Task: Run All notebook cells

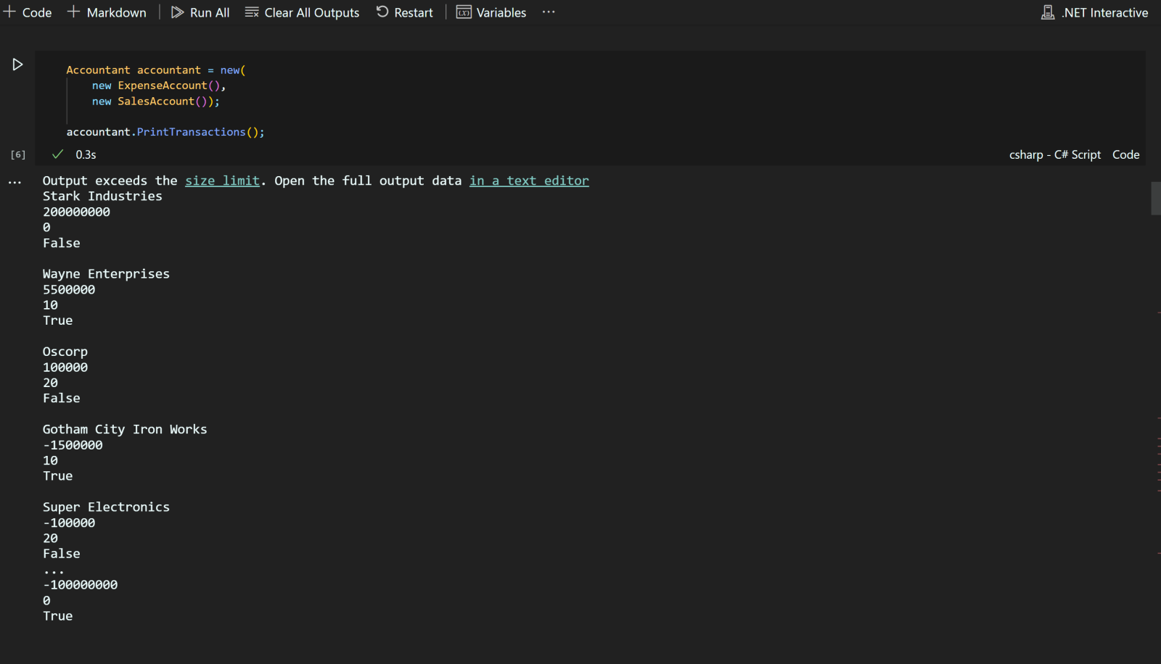Action: (x=200, y=12)
